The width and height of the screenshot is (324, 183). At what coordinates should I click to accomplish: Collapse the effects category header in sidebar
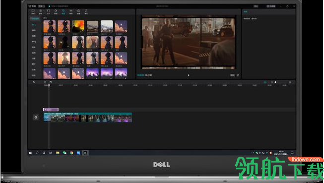coord(35,19)
